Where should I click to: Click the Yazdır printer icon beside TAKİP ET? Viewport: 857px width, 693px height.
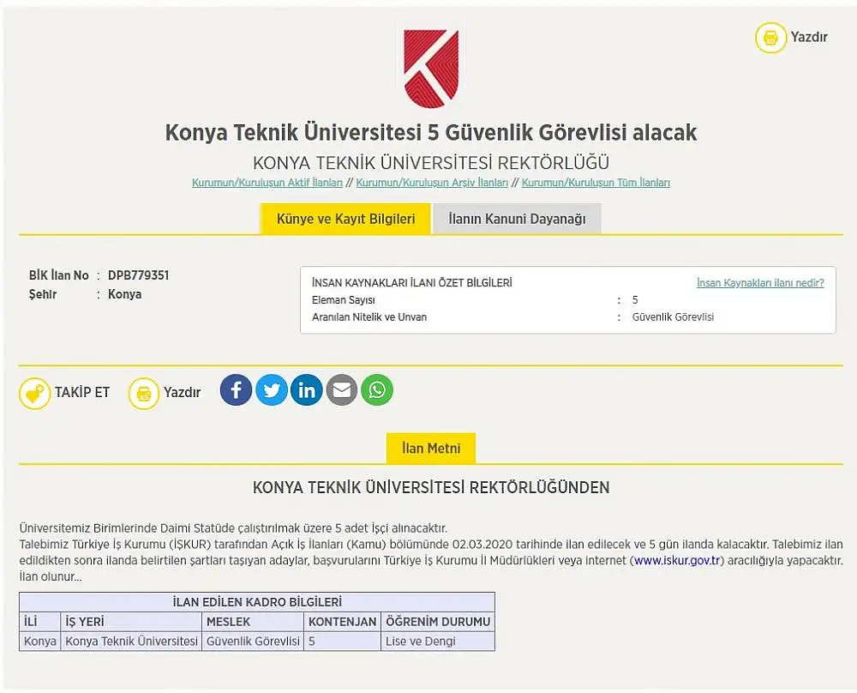144,394
